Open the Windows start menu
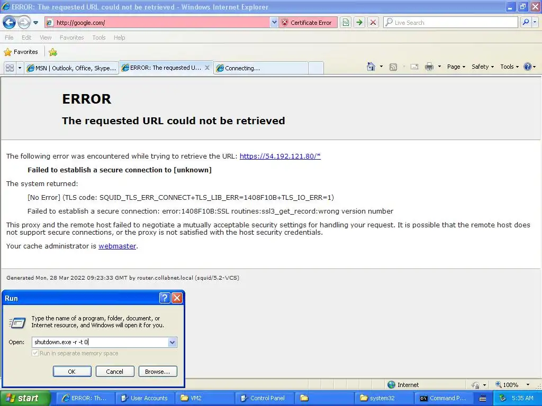This screenshot has width=542, height=406. tap(25, 398)
